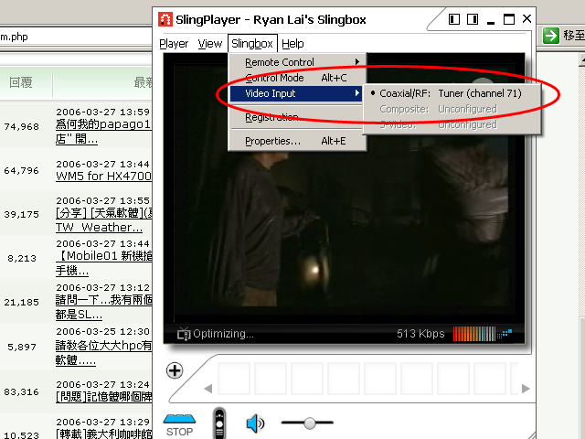Open the forum thread mentioning hpc
This screenshot has height=439, width=585.
tap(103, 352)
